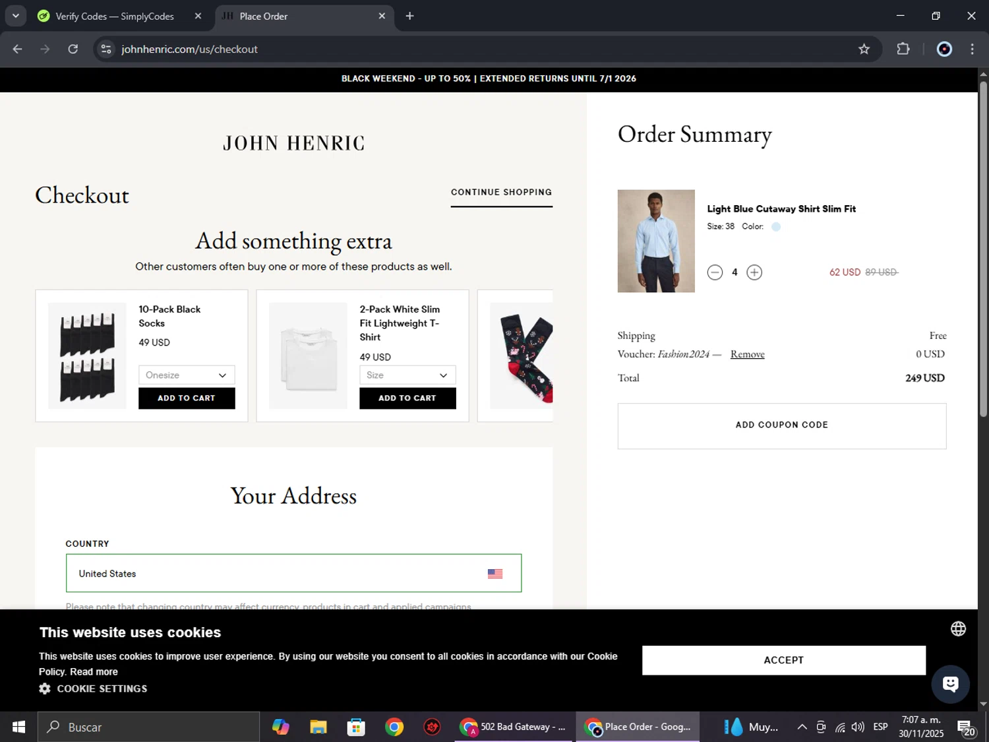Switch to Verify Codes — SimplyCodes tab
989x742 pixels.
point(113,16)
